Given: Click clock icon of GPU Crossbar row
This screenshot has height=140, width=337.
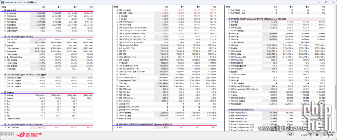Looking at the screenshot, I should 229,57.
